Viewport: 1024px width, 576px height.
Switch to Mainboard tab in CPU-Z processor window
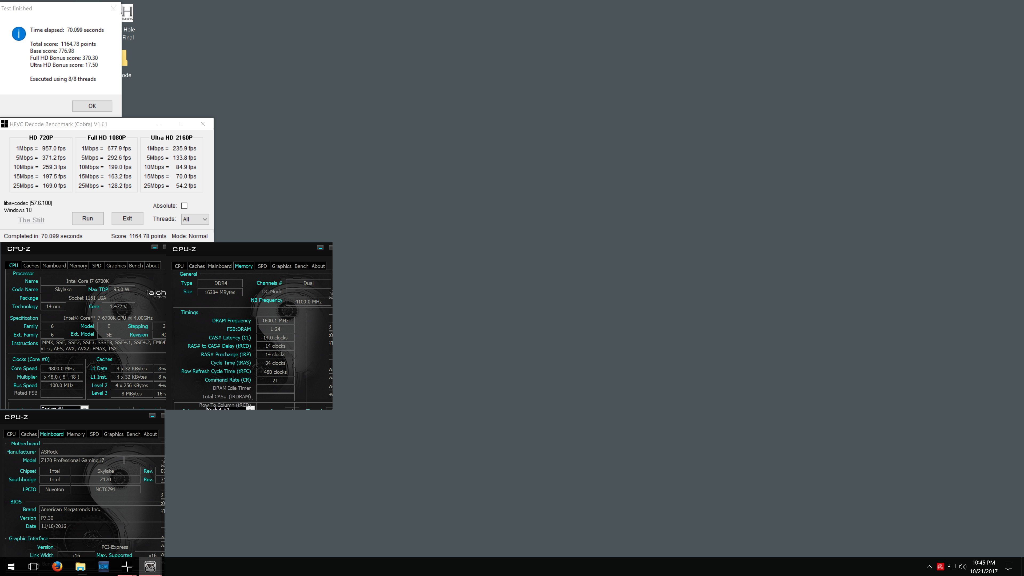coord(54,266)
